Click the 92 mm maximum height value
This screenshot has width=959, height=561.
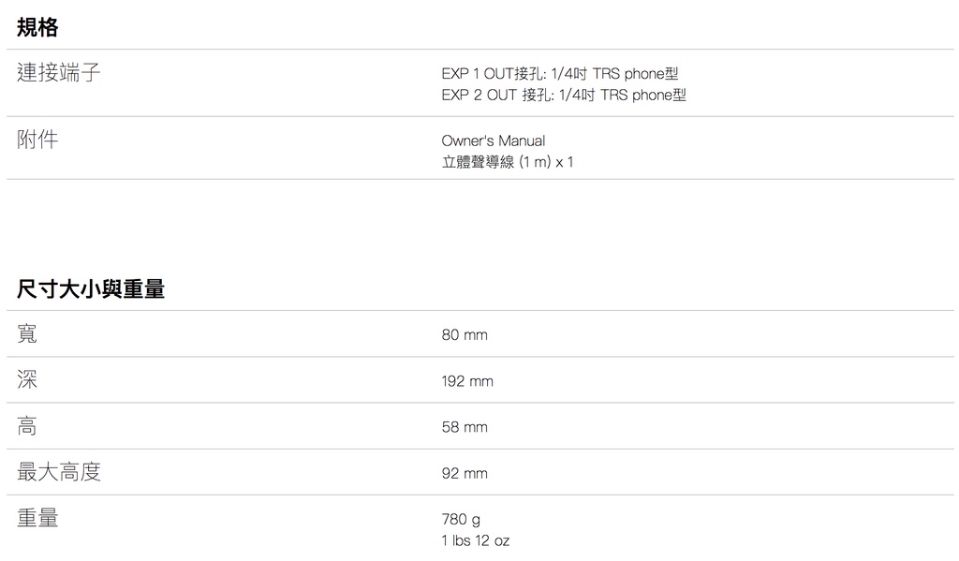[x=465, y=473]
